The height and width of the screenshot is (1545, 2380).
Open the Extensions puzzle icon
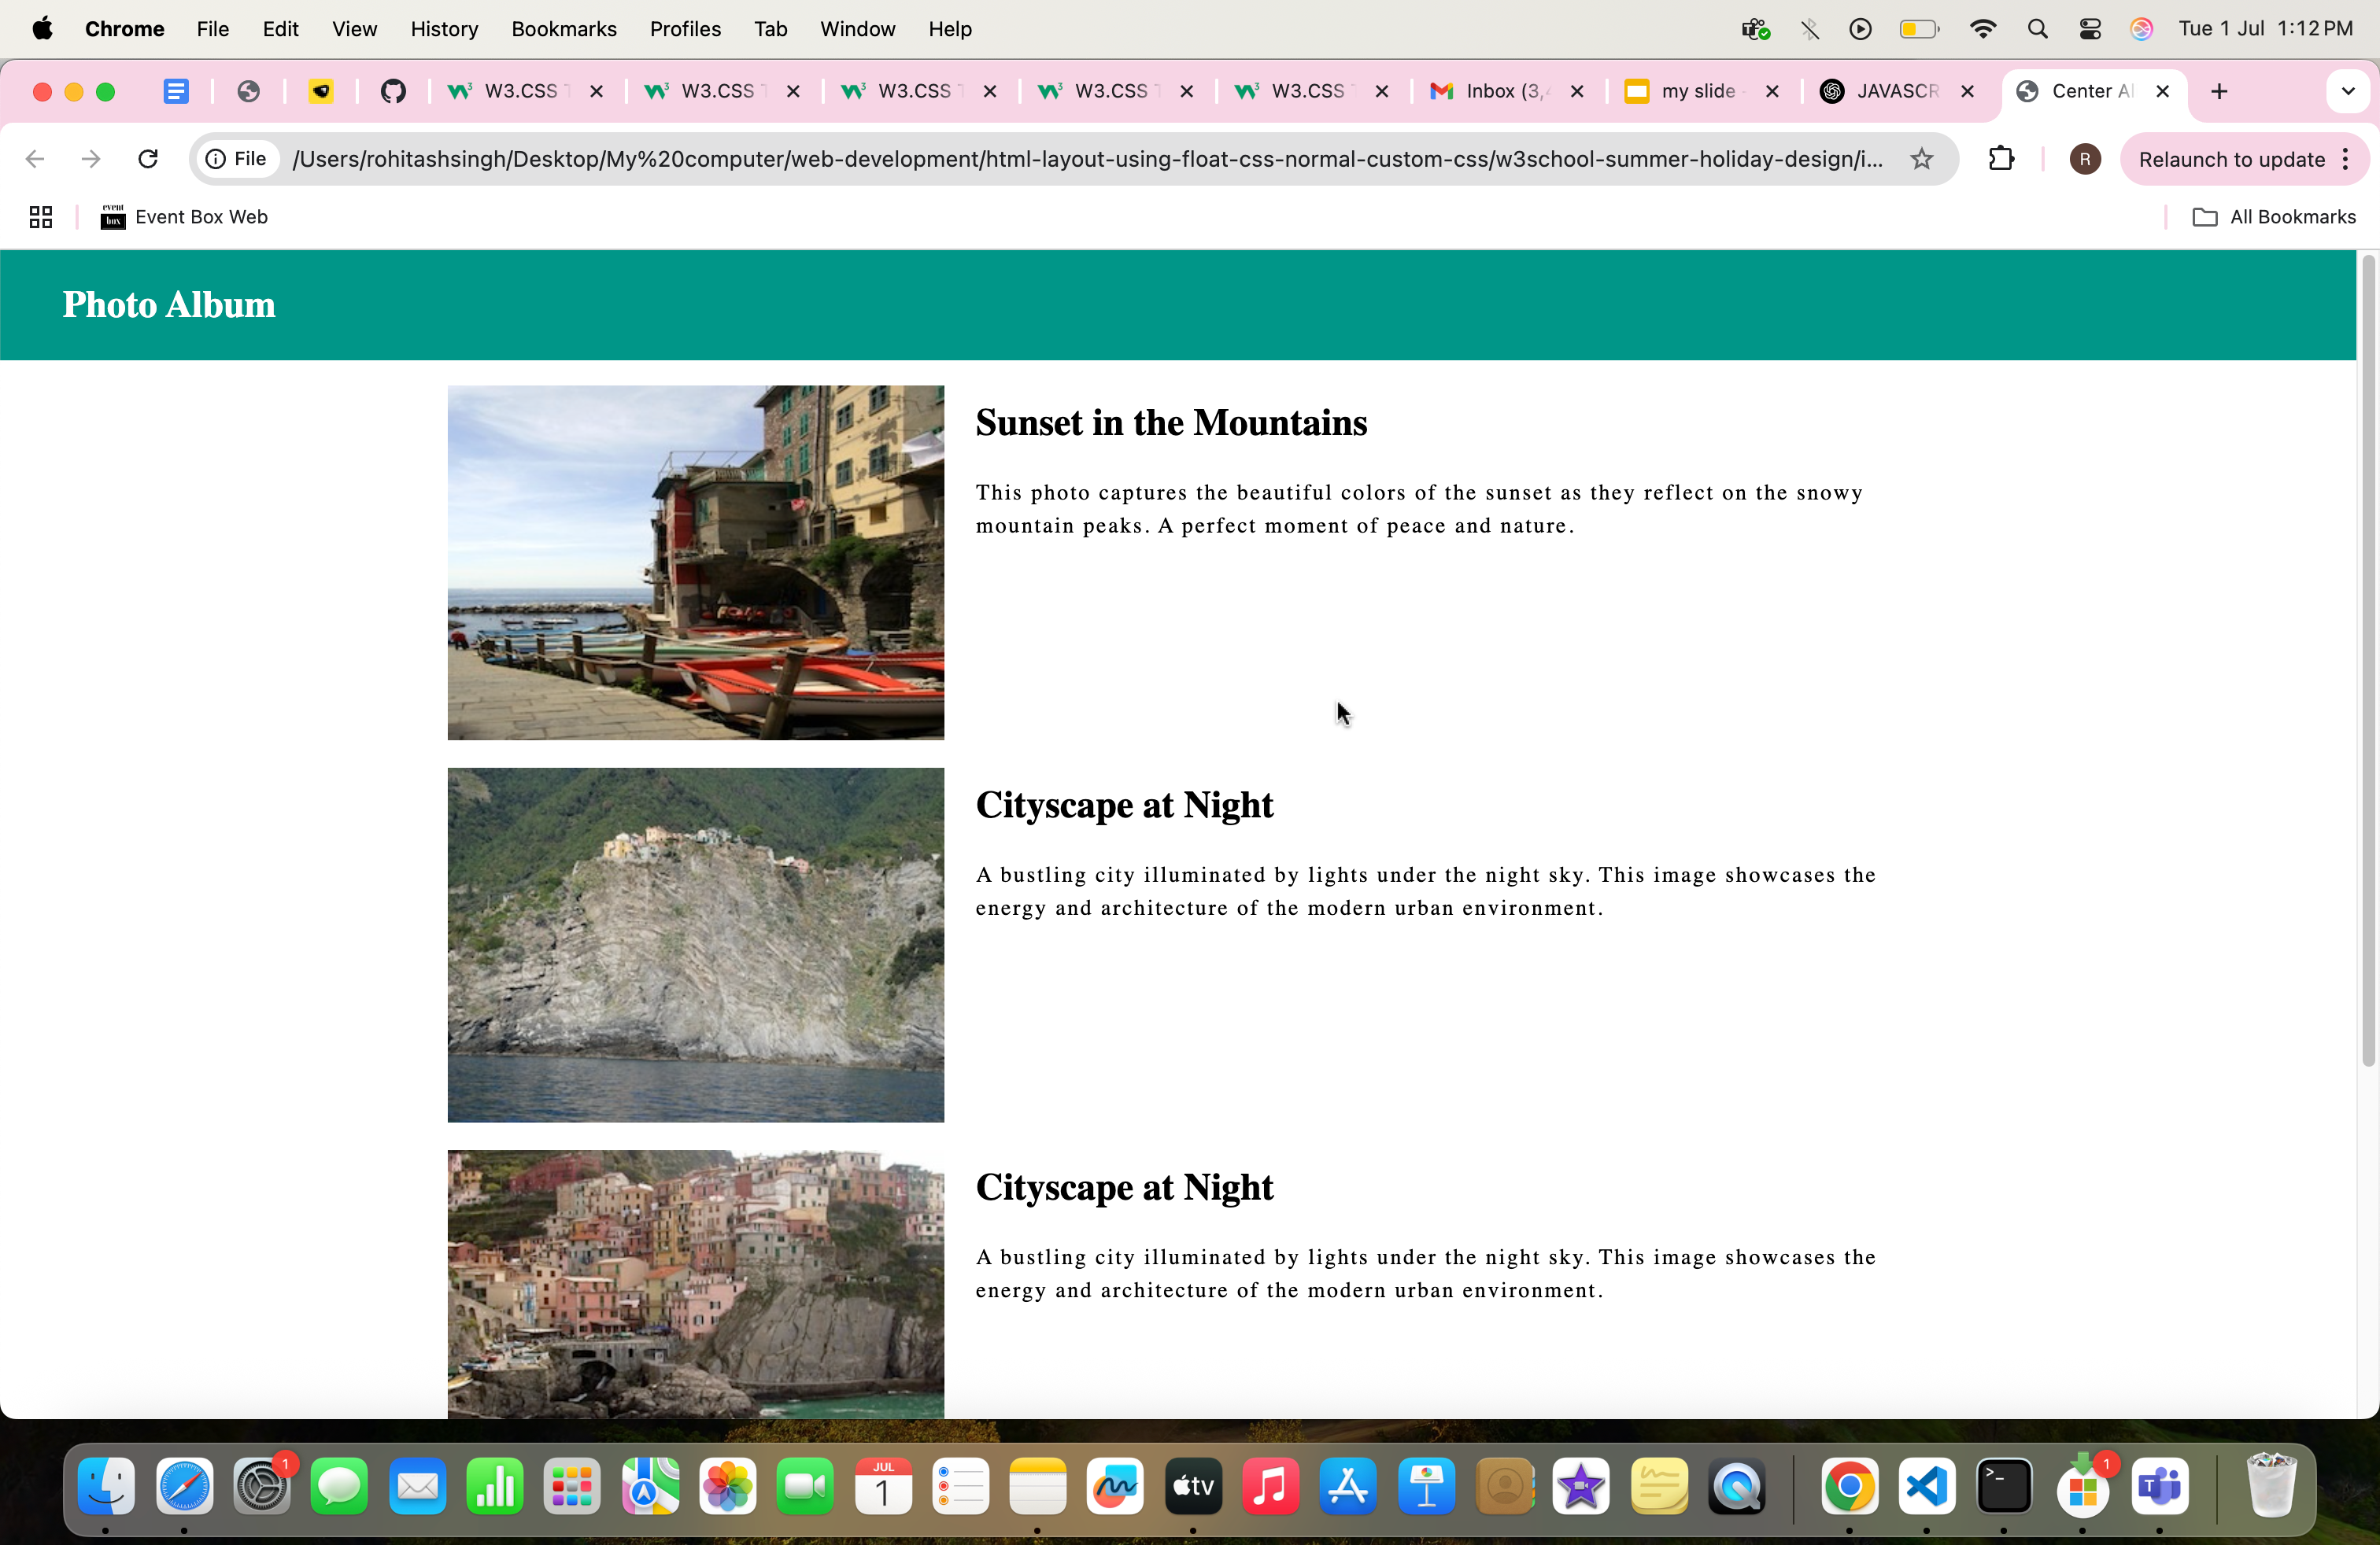click(x=2001, y=159)
